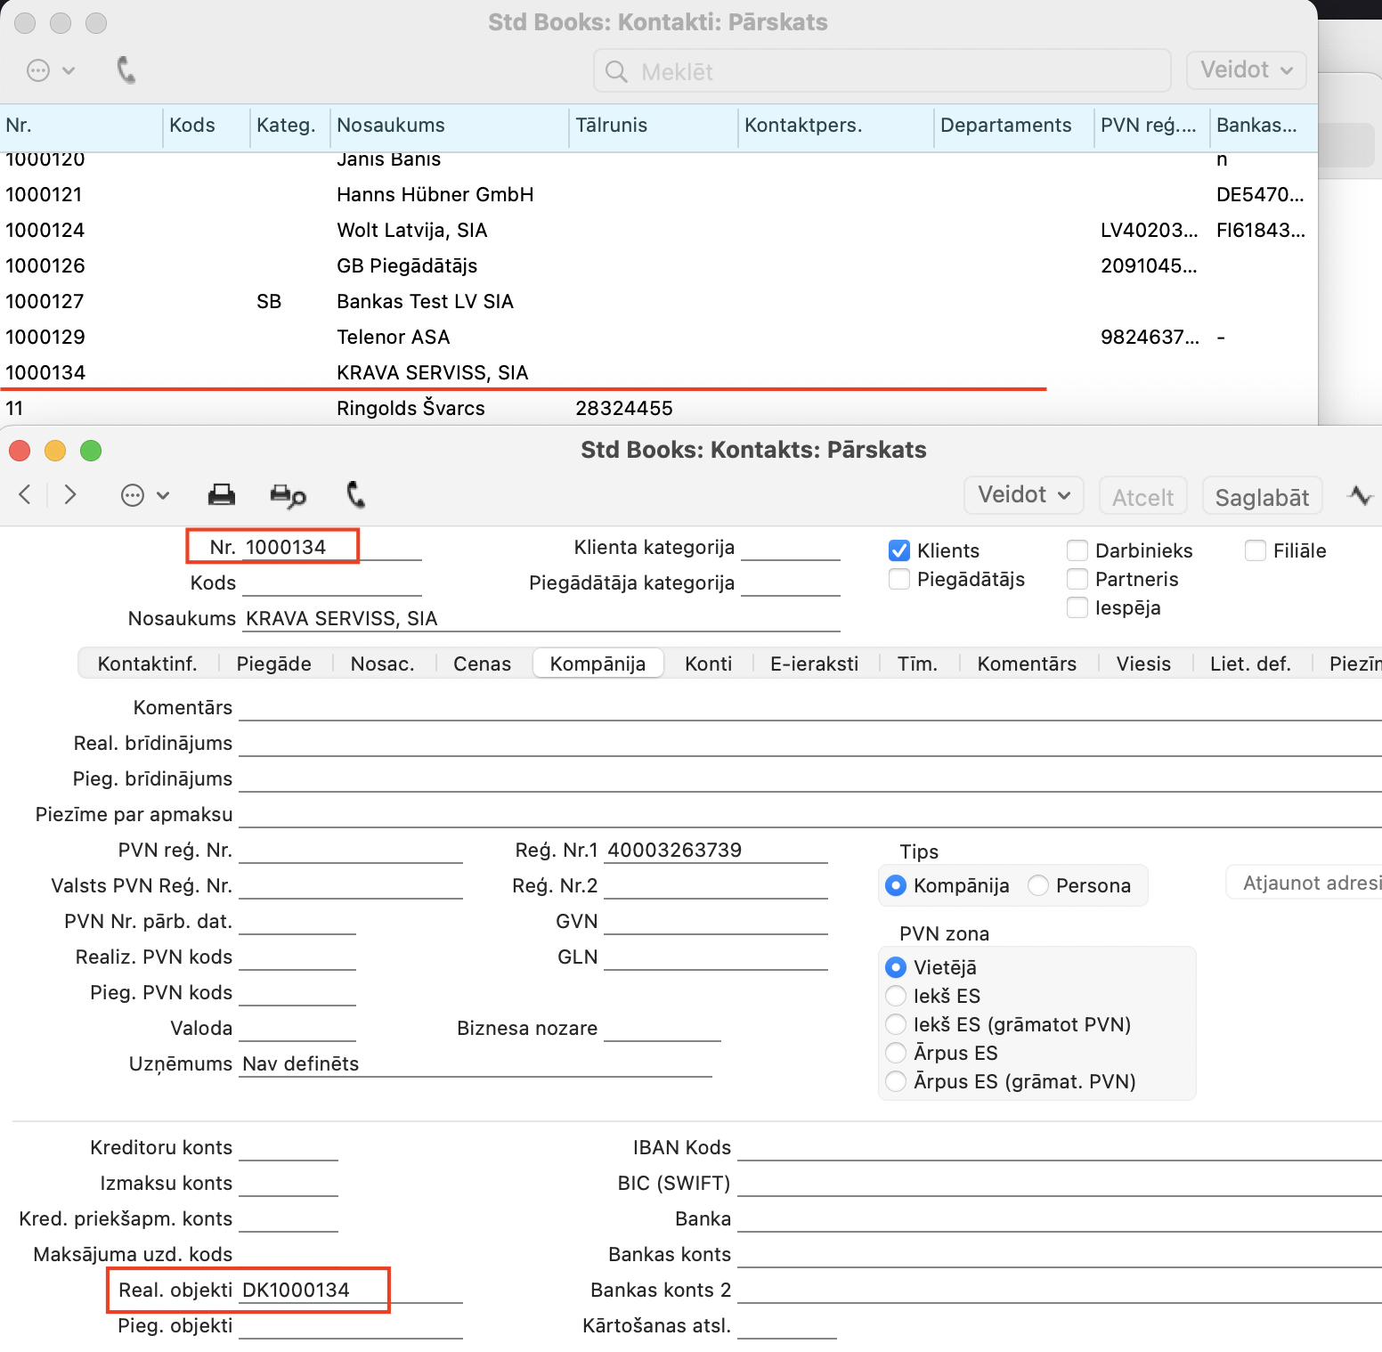Expand the ellipsis actions menu in the Kontakts toolbar
This screenshot has width=1382, height=1352.
[144, 495]
